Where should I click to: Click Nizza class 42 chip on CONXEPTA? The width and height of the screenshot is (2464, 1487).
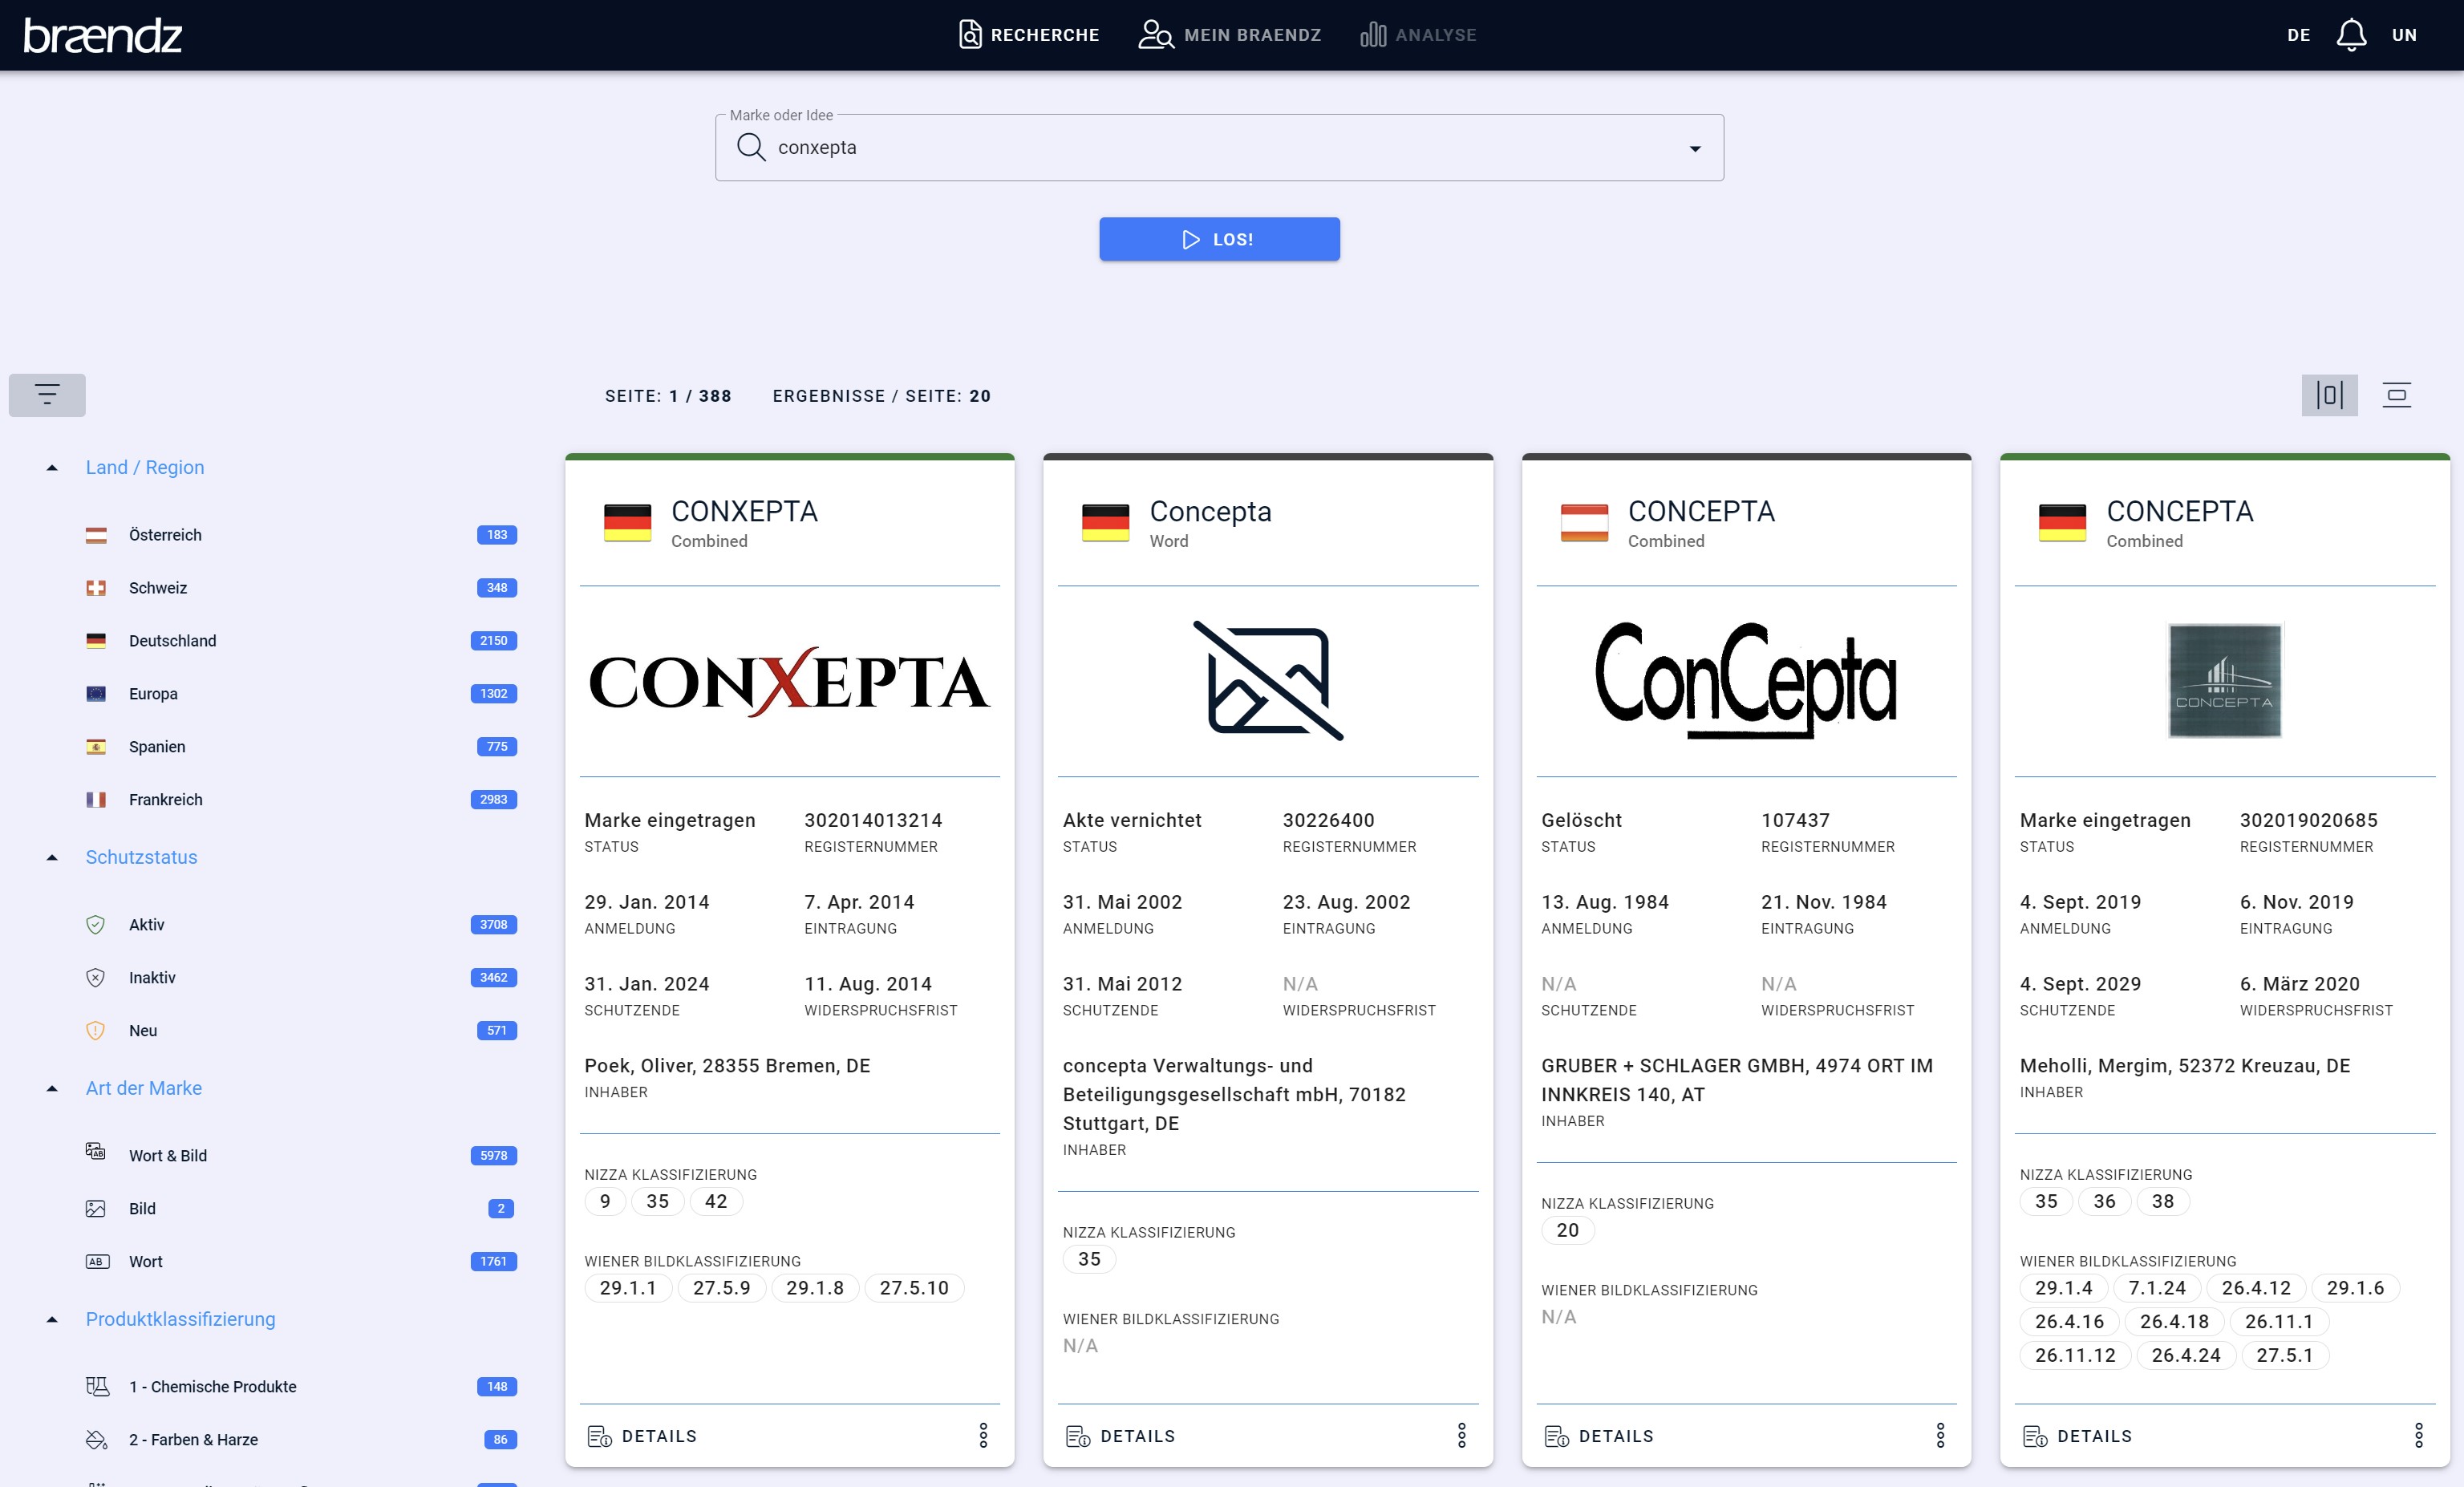click(x=716, y=1201)
